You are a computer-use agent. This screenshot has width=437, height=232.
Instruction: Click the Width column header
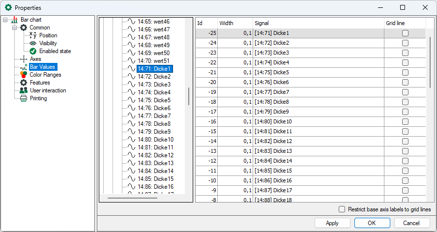click(235, 24)
